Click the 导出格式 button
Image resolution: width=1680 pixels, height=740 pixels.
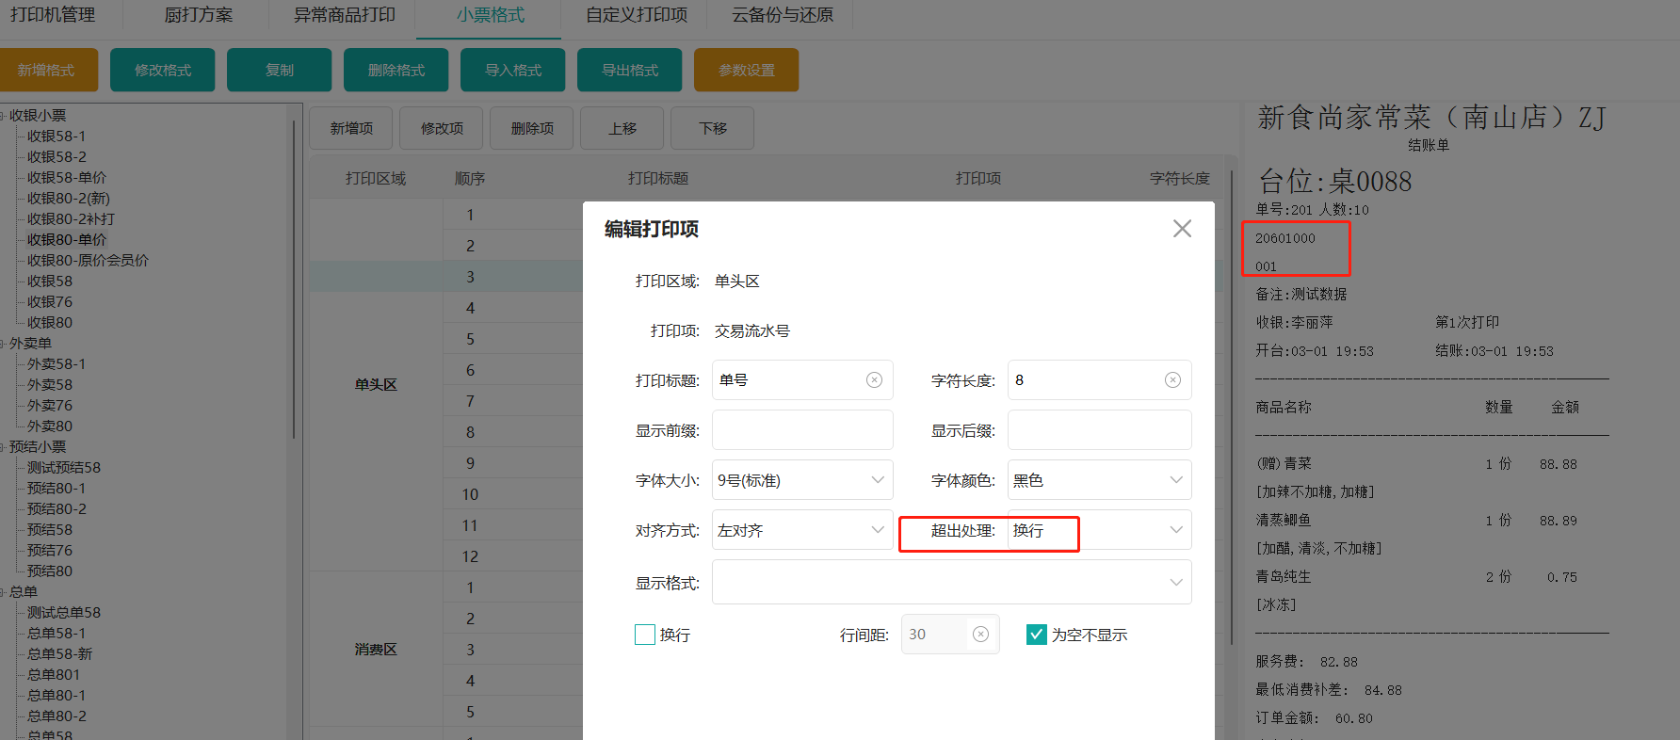(x=630, y=70)
